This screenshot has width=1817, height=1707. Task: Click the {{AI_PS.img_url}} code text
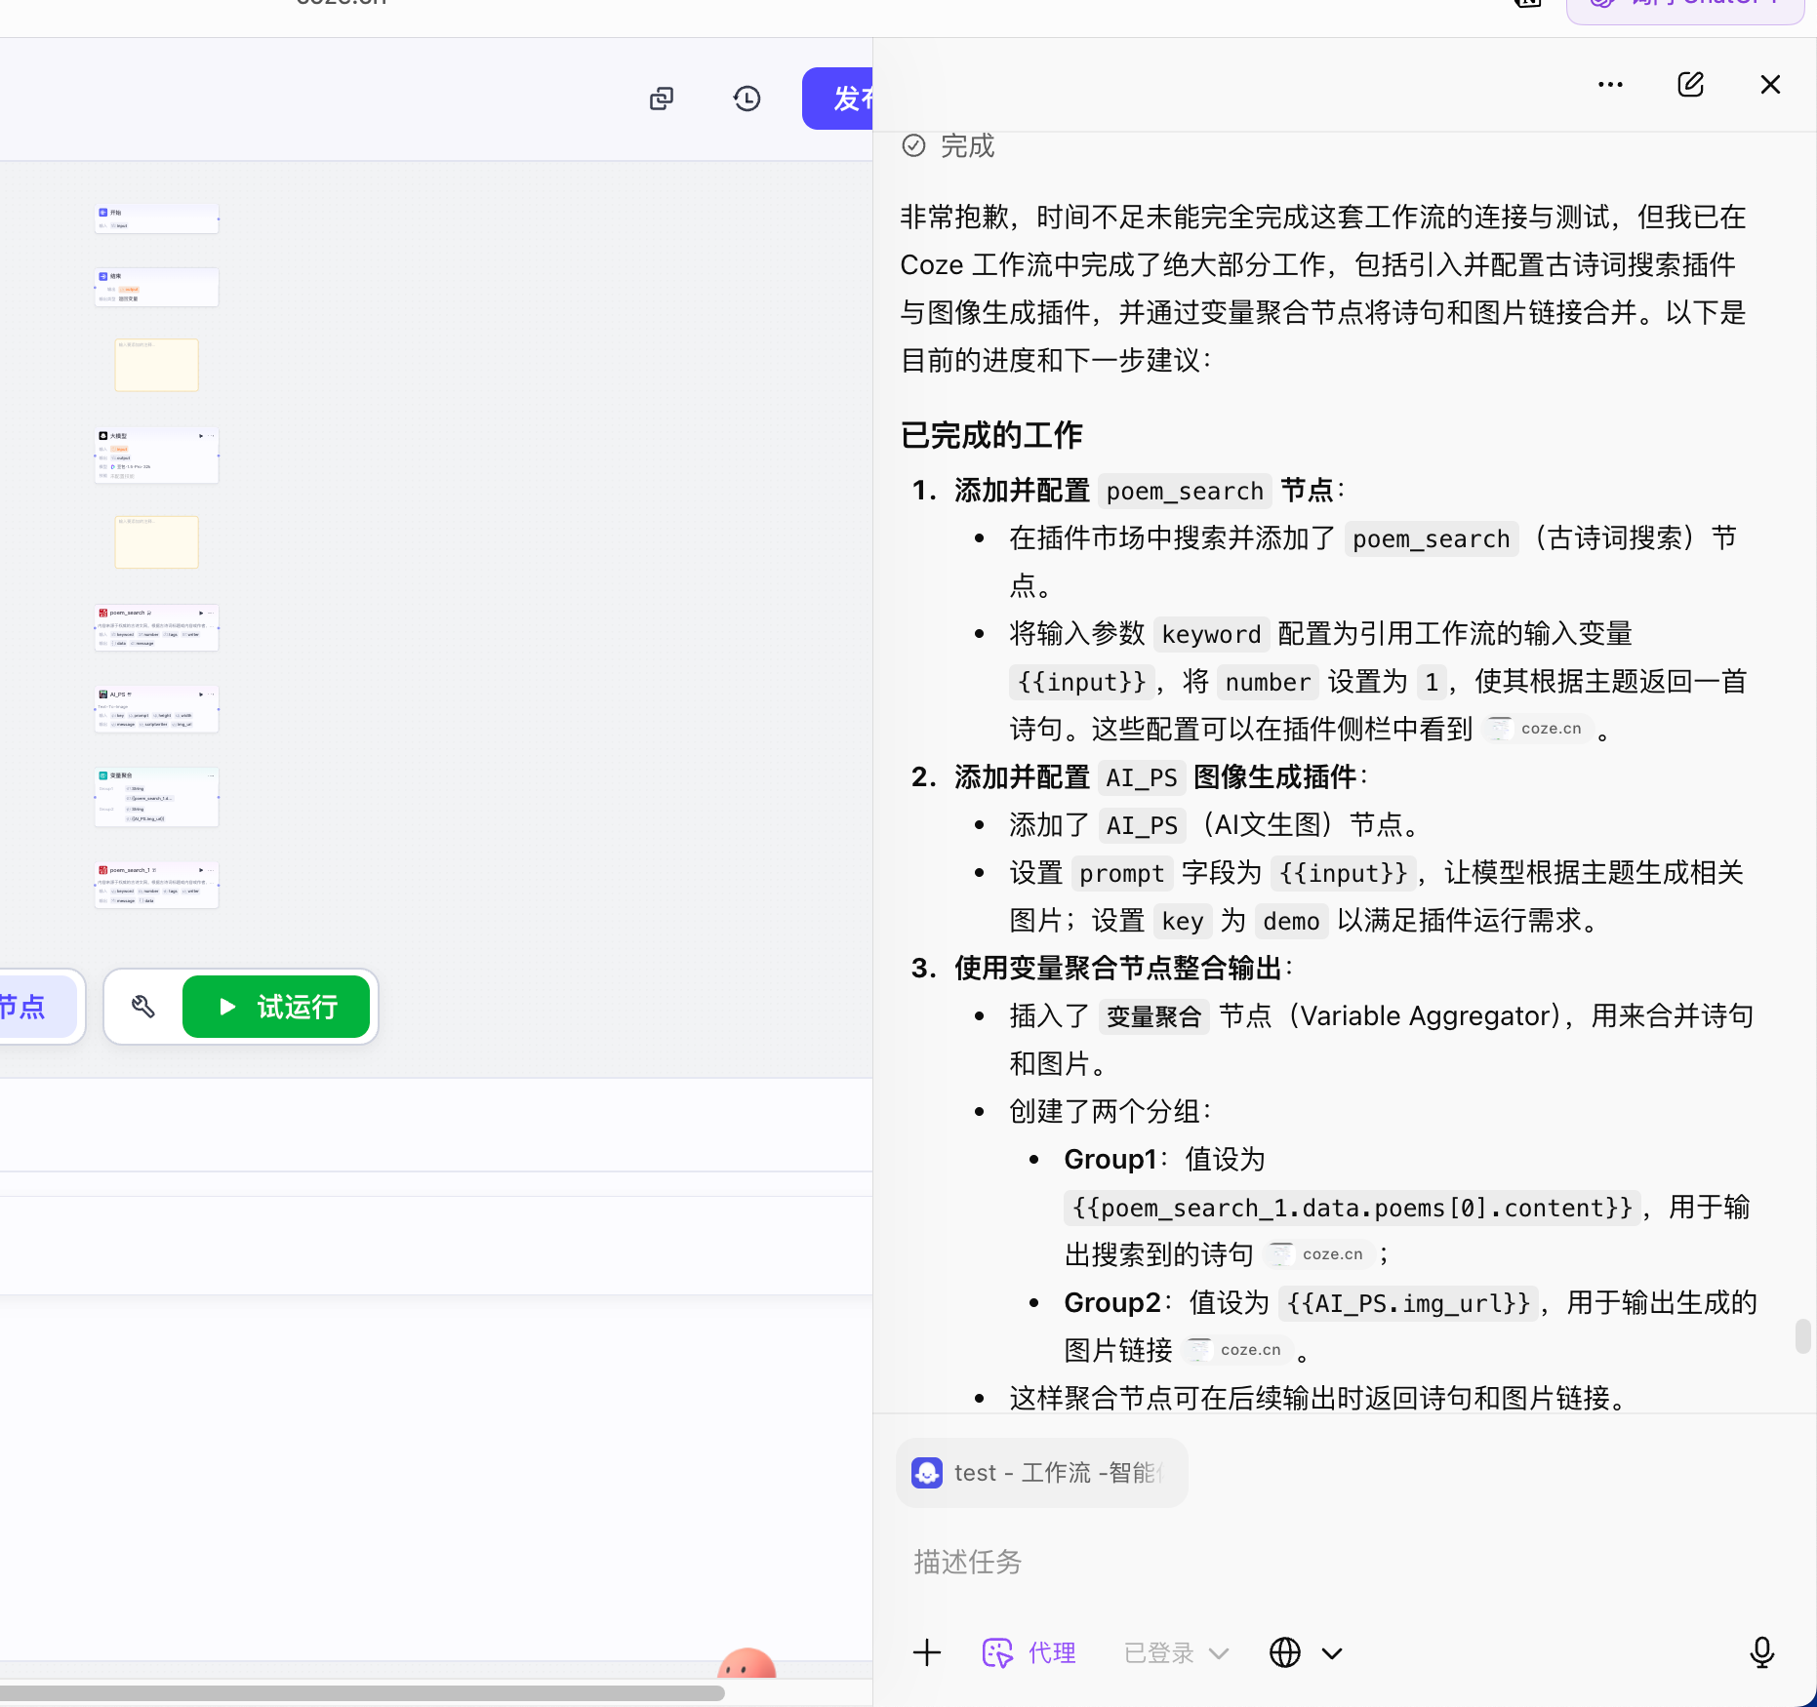[1408, 1303]
